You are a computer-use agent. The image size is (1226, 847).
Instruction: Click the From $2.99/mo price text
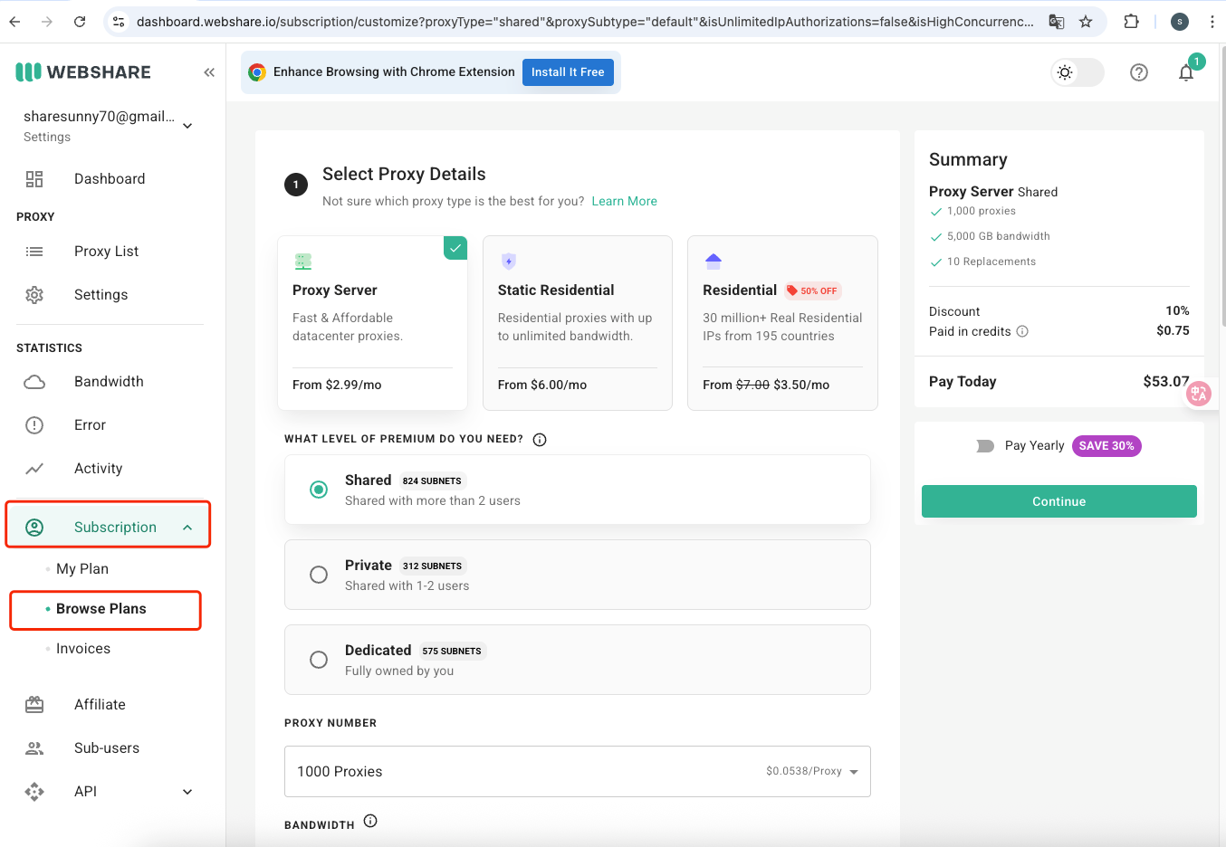coord(337,385)
